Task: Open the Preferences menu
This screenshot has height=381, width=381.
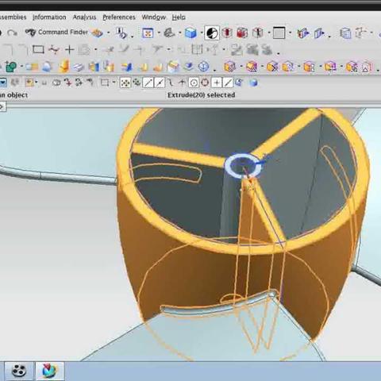Action: point(119,17)
